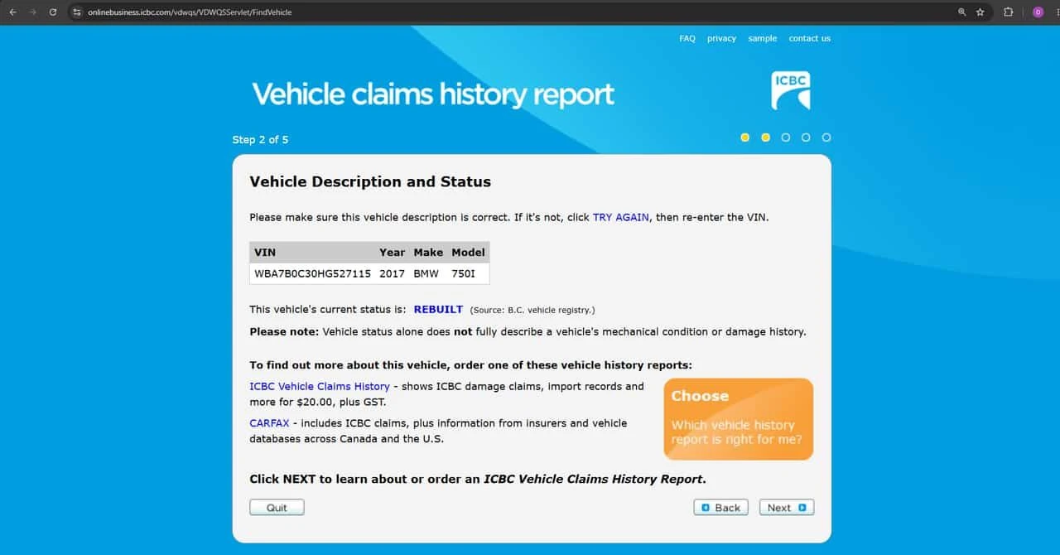
Task: Click the second step progress dot
Action: 765,138
